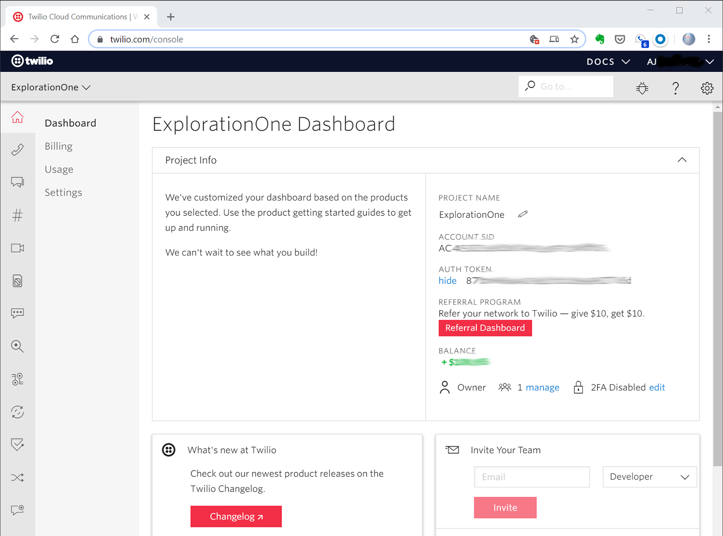Select Settings in side menu
Screen dimensions: 723x536
pyautogui.click(x=63, y=192)
